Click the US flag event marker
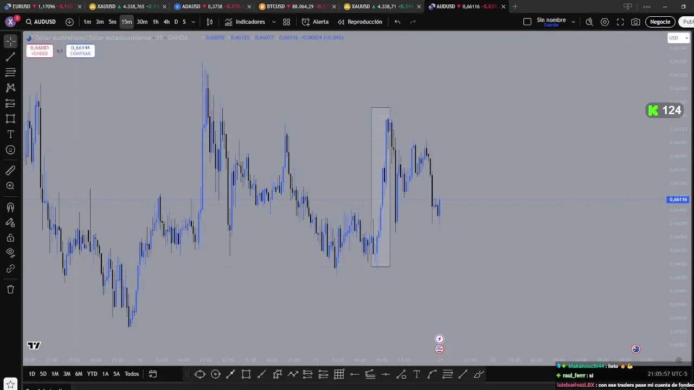 [440, 349]
